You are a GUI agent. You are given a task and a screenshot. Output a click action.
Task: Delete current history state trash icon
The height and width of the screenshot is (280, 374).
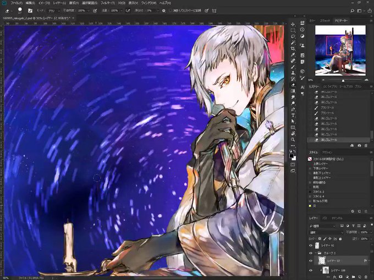coord(366,145)
